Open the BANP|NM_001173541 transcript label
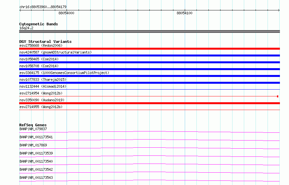 pos(36,137)
